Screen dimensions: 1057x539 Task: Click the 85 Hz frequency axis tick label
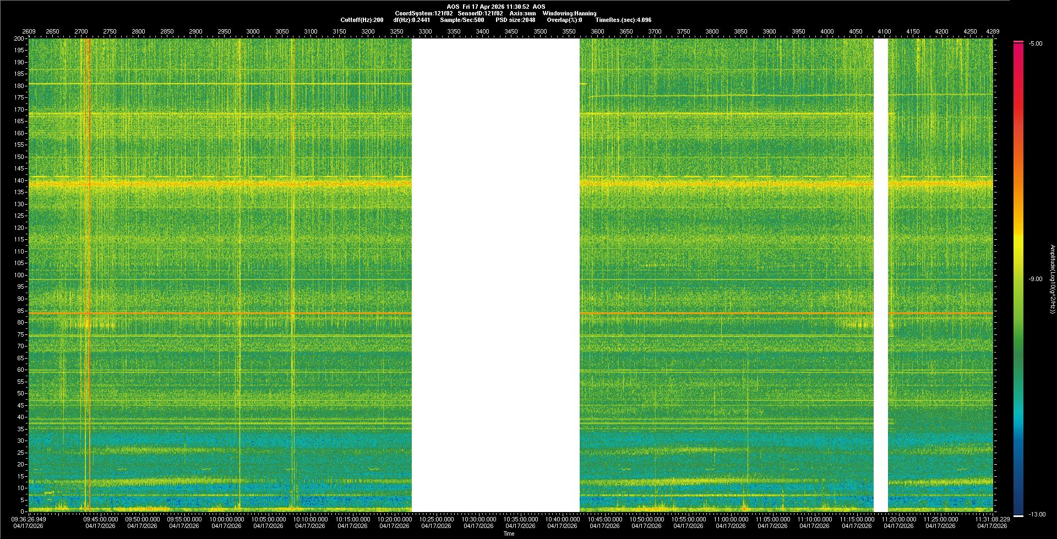[x=20, y=311]
